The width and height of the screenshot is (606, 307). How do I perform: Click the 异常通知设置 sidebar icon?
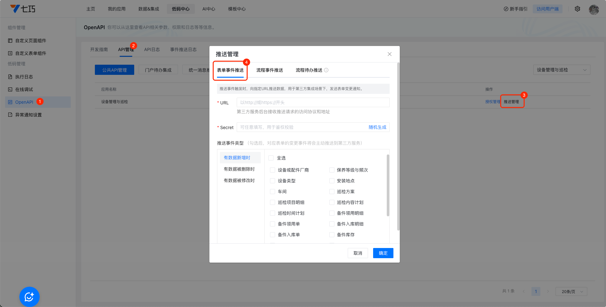pos(10,115)
